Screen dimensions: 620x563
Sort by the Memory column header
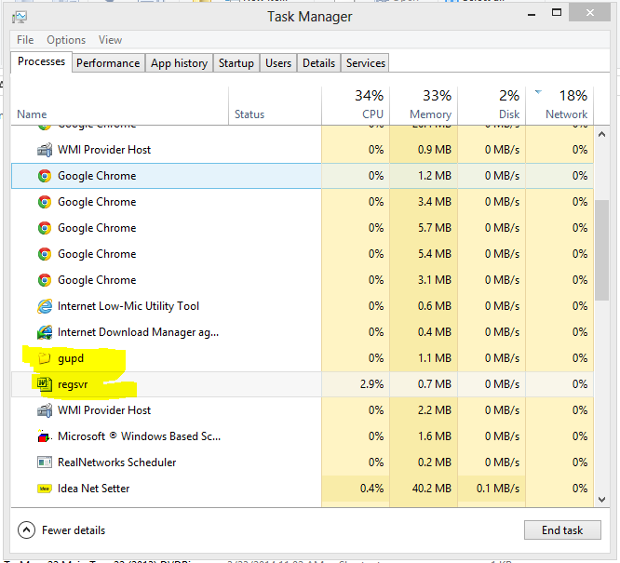coord(424,105)
